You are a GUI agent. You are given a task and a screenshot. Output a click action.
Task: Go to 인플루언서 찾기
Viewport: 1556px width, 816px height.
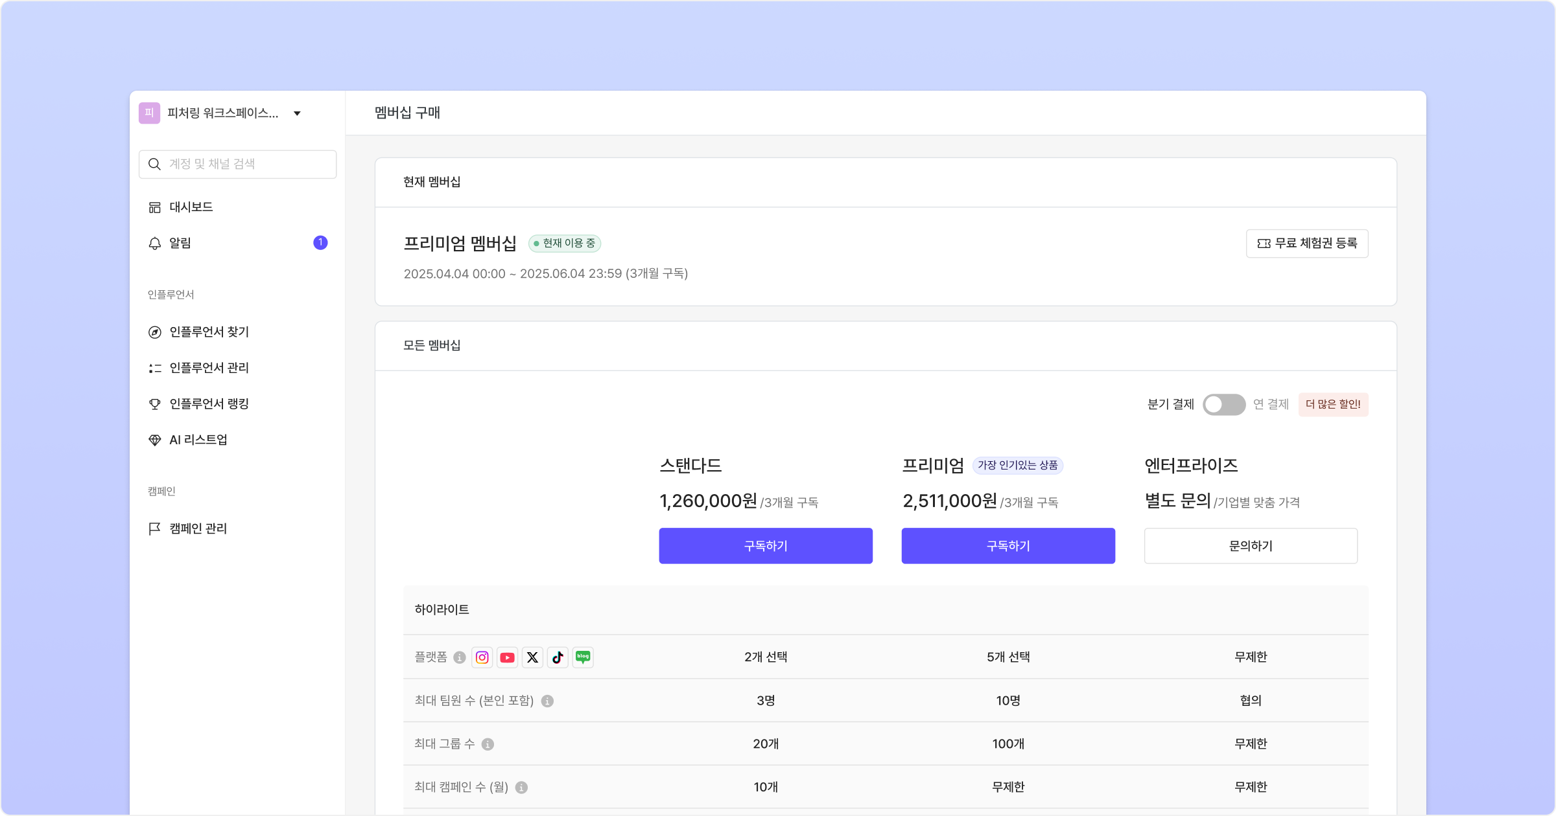(x=209, y=332)
